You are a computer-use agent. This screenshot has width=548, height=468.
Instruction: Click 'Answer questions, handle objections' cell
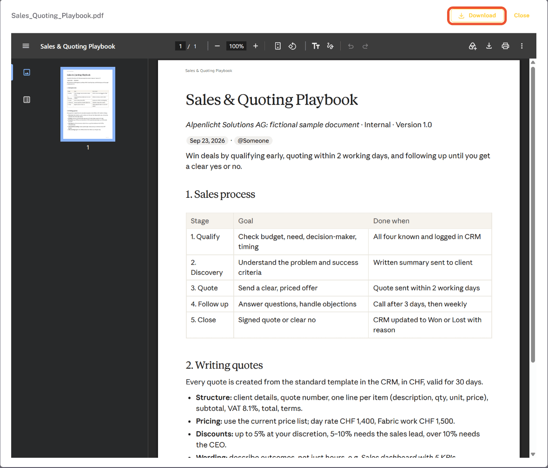click(x=301, y=304)
